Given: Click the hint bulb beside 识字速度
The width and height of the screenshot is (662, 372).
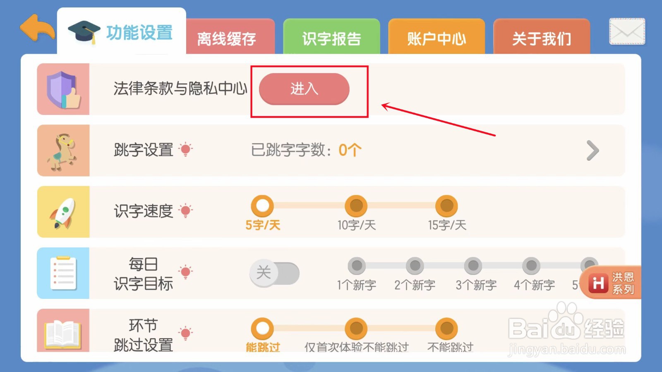Looking at the screenshot, I should [x=186, y=210].
